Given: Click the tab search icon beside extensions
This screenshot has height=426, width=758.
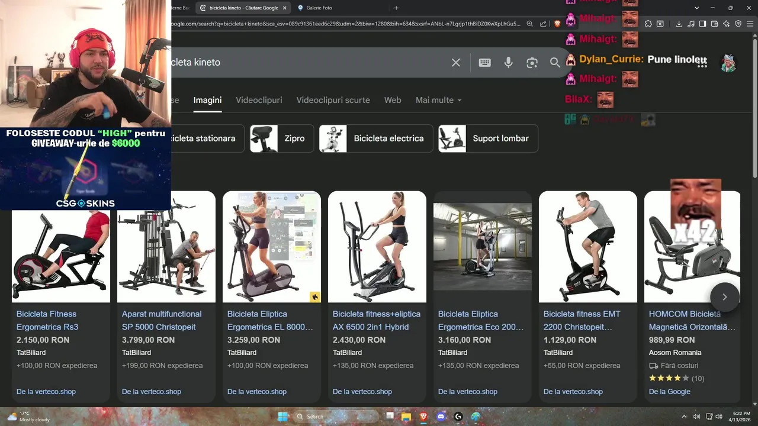Looking at the screenshot, I should 660,24.
